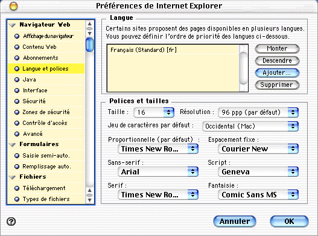Open the Espacement fixe Courier New dropdown
The image size is (318, 236).
point(258,149)
